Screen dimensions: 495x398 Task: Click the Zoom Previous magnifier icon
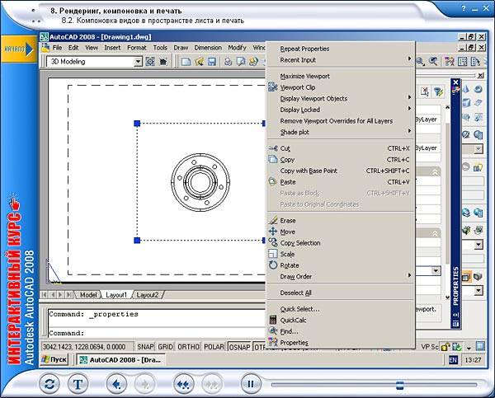click(x=433, y=62)
